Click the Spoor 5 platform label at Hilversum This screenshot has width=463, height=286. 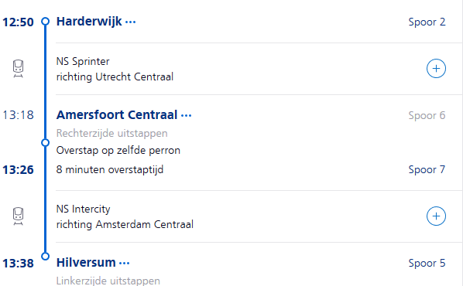427,263
